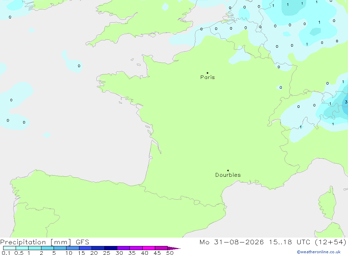Viewport: 348px width, 255px height.
Task: Select the purple 30 mm legend swatch
Action: (124, 248)
